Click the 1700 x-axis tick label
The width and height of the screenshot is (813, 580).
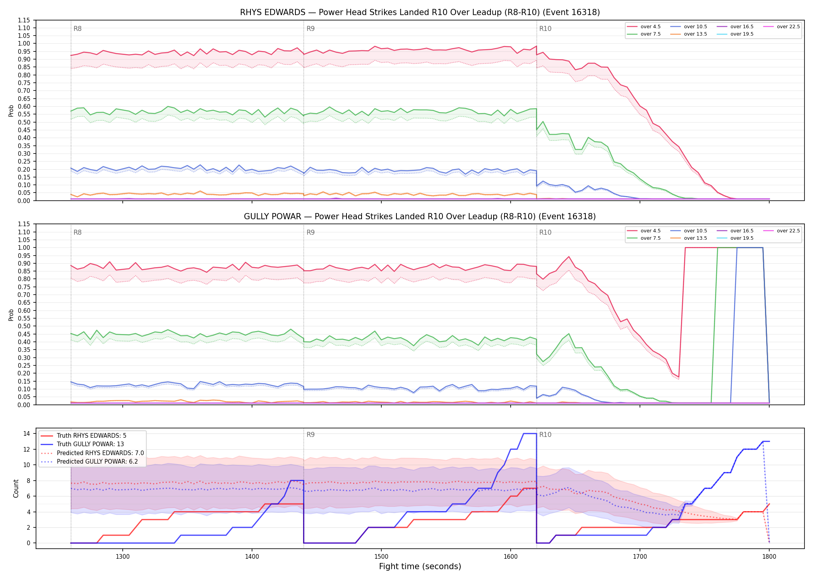[640, 556]
